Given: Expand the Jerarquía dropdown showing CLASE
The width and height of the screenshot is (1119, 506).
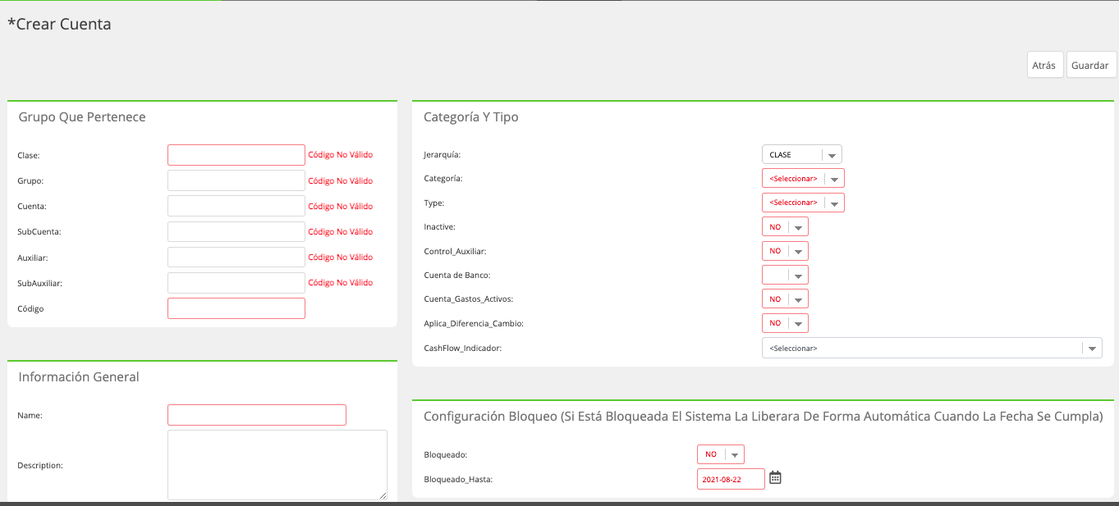Looking at the screenshot, I should [802, 154].
